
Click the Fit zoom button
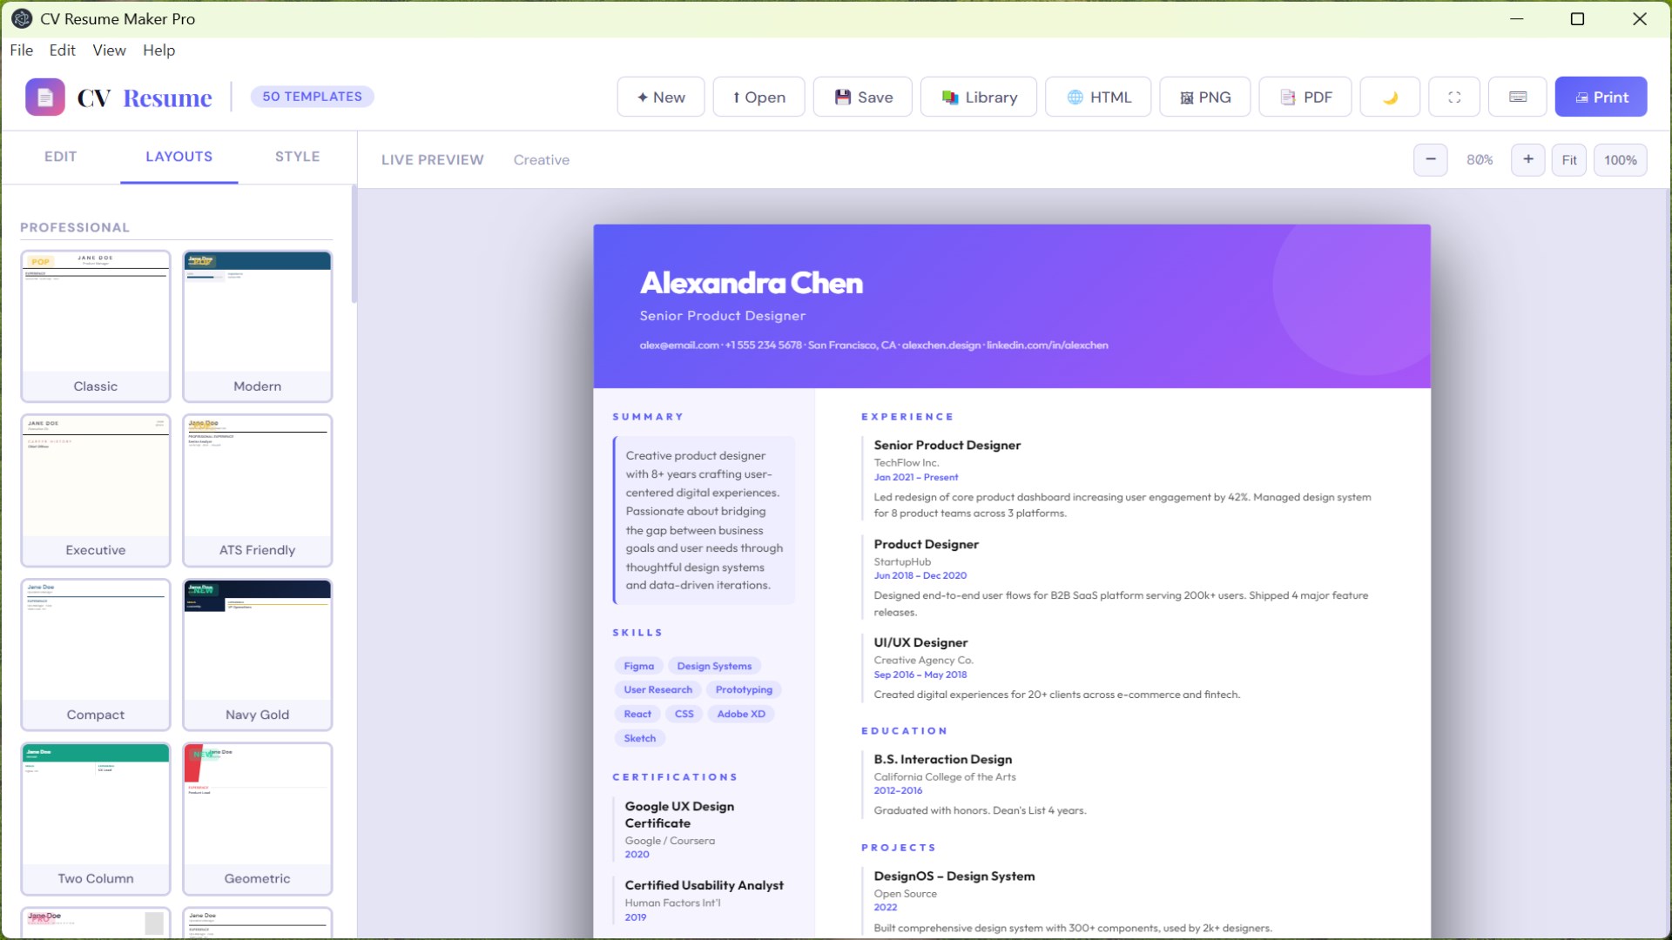point(1568,160)
